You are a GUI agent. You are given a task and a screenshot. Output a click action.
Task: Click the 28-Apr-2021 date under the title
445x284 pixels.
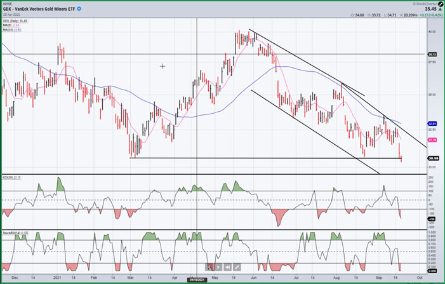pyautogui.click(x=11, y=15)
